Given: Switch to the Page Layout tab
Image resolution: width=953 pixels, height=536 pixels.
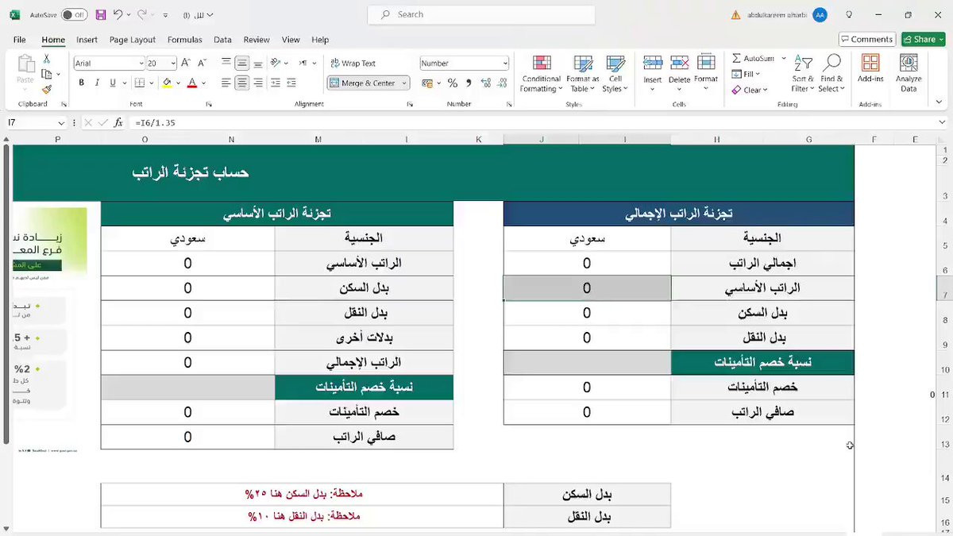Looking at the screenshot, I should click(x=133, y=40).
